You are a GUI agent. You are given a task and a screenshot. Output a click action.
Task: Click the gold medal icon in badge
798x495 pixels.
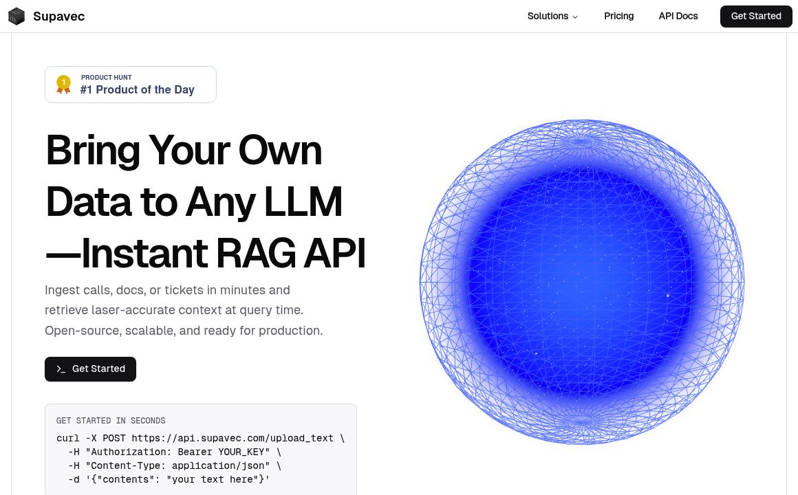pos(63,85)
